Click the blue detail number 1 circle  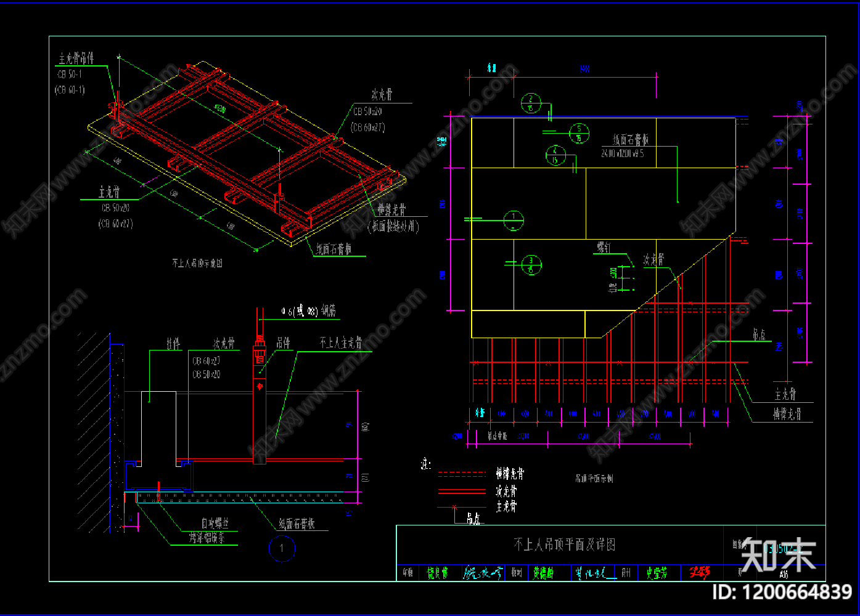(282, 548)
